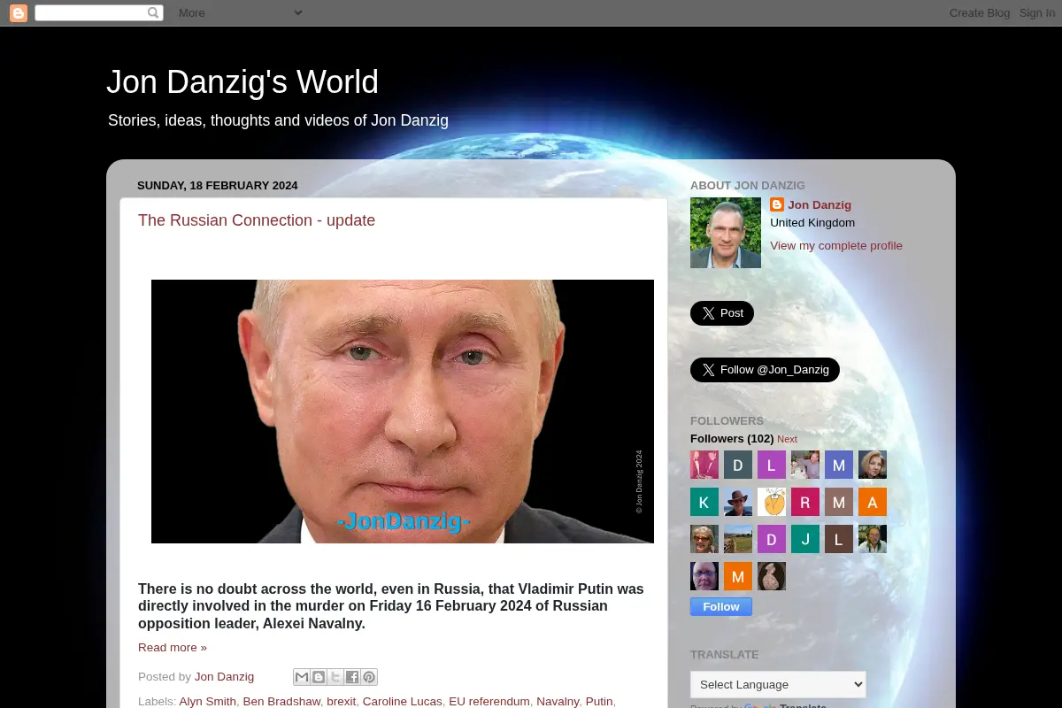
Task: Open the Select Language dropdown
Action: click(x=778, y=684)
